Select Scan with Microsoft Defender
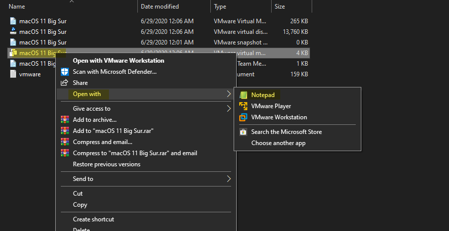The width and height of the screenshot is (449, 231). [x=115, y=72]
